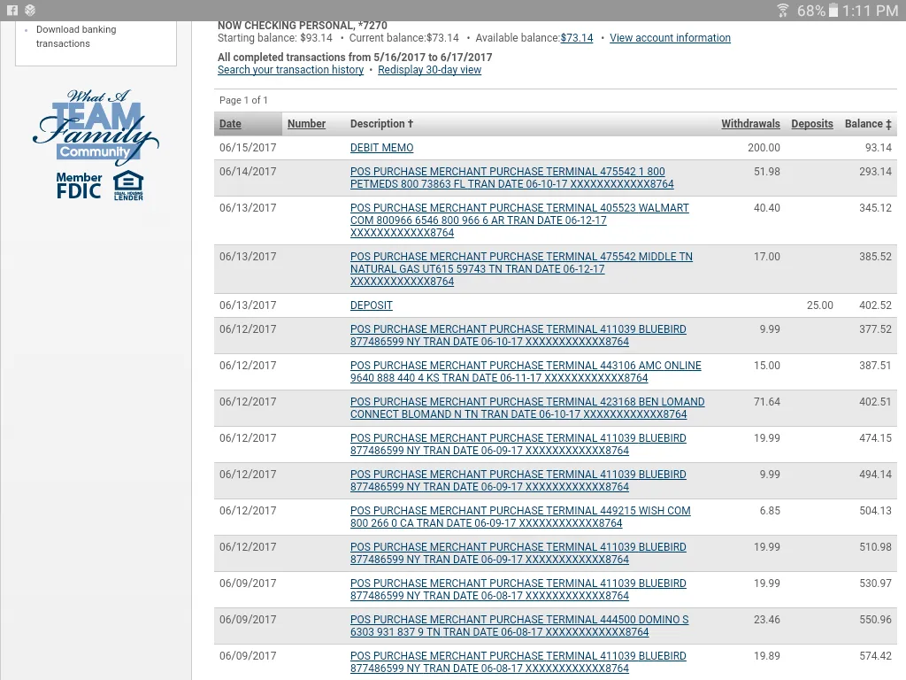
Task: Click the $73.14 available balance link
Action: click(577, 38)
